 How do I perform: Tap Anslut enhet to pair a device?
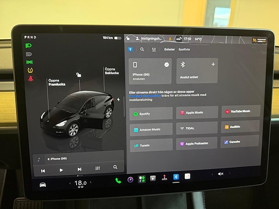(x=197, y=71)
